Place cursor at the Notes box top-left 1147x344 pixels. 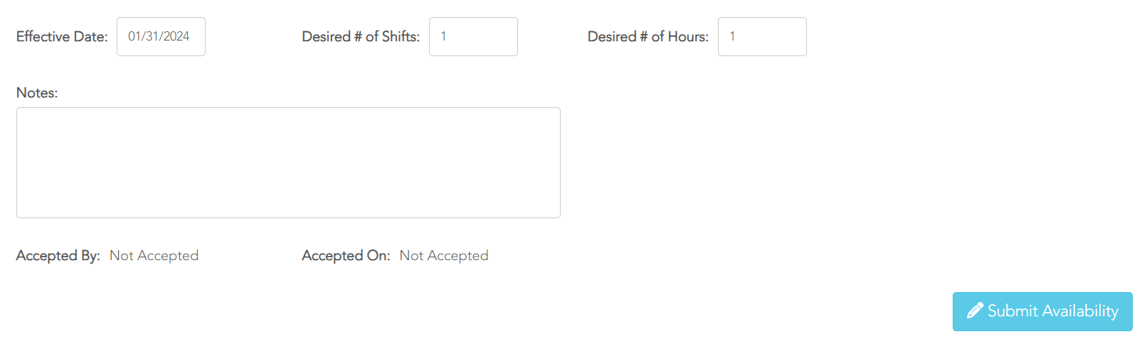[23, 114]
